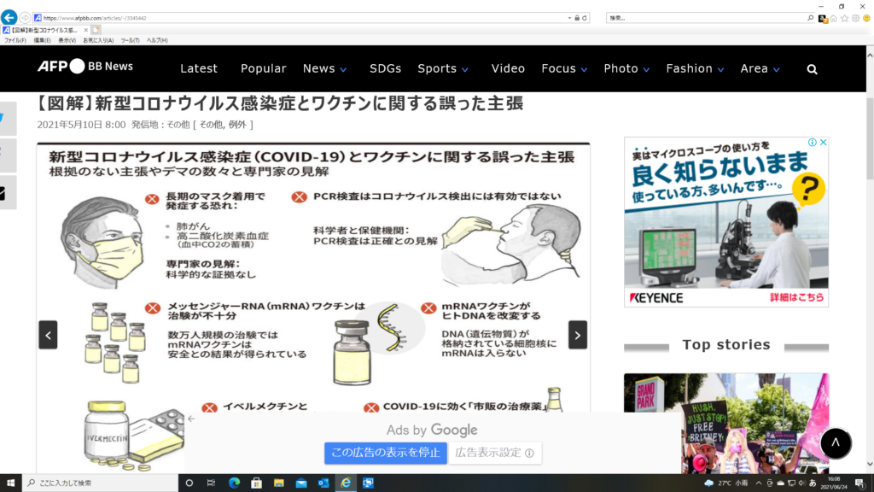
Task: Open the ヘルプ(H) menu
Action: [157, 40]
